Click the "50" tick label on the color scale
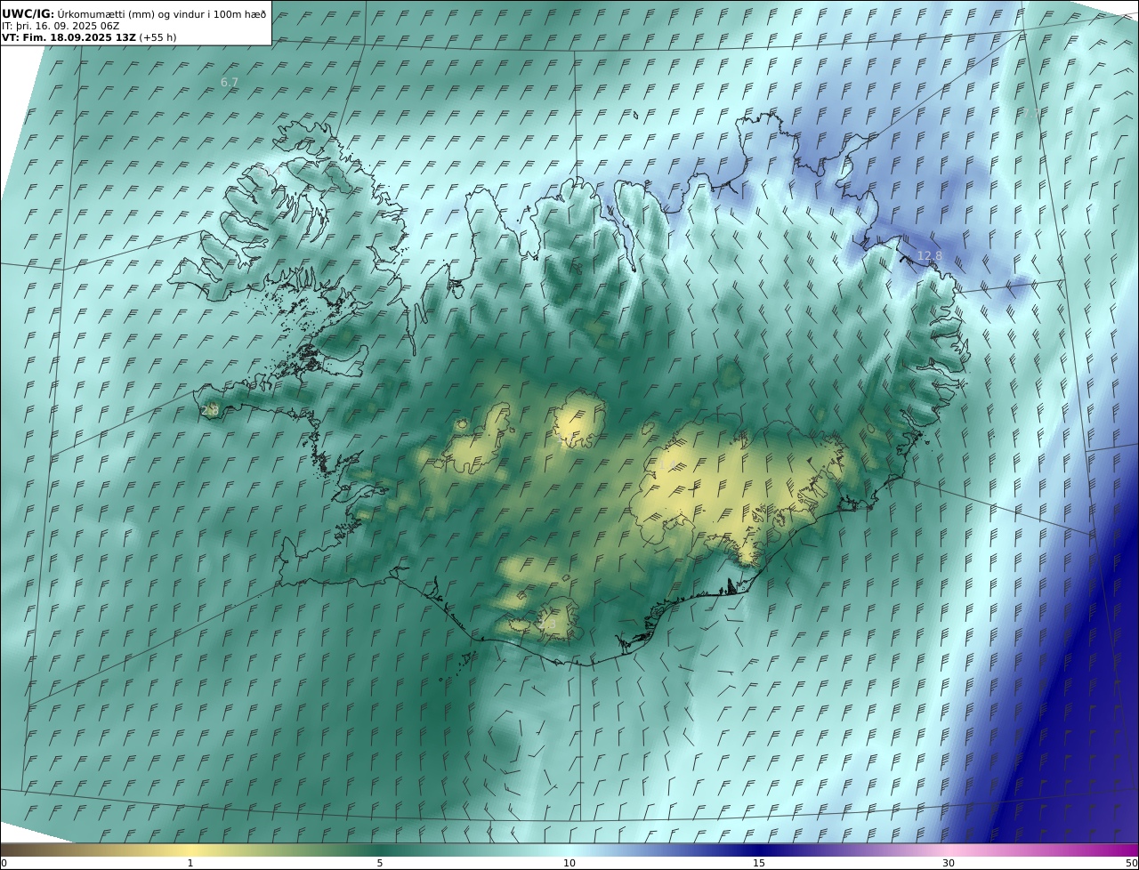 [x=1131, y=863]
